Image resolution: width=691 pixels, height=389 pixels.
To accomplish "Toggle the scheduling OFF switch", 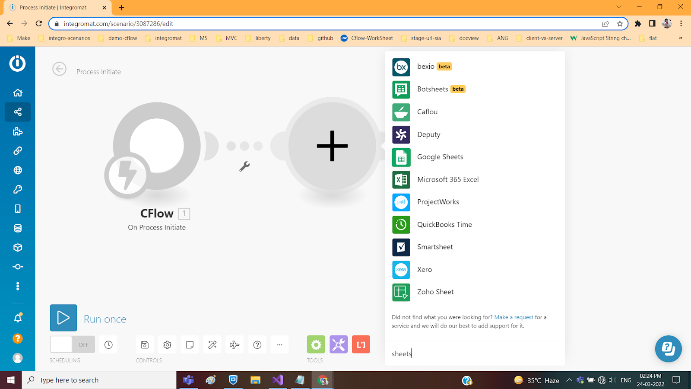I will pos(73,344).
